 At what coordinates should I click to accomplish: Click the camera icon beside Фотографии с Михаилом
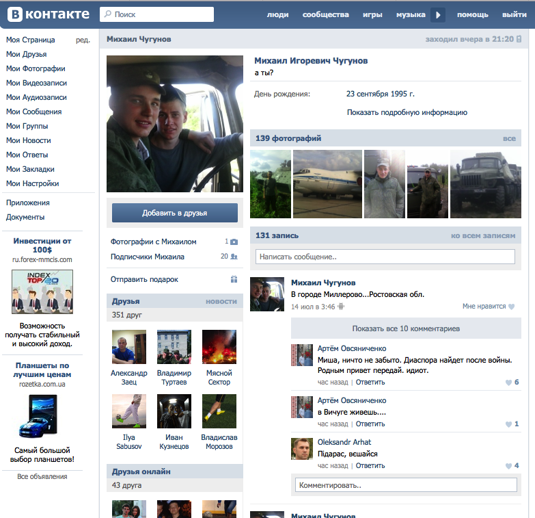pos(234,242)
